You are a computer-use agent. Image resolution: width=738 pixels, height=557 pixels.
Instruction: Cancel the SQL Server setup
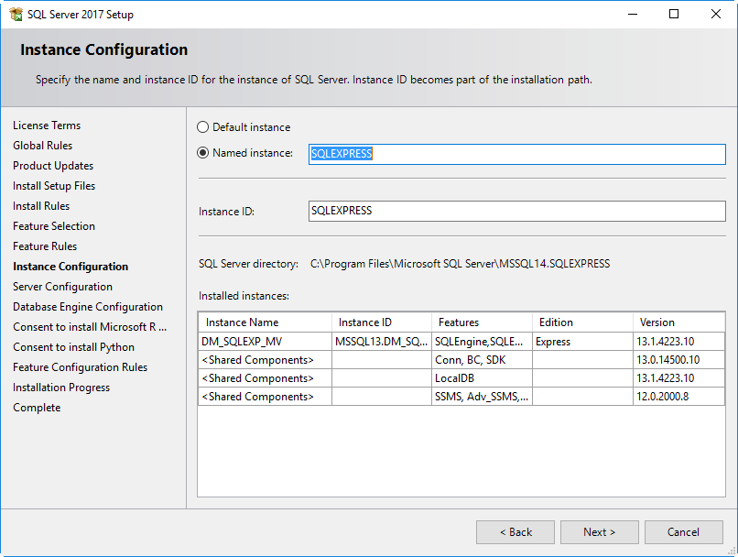click(683, 532)
